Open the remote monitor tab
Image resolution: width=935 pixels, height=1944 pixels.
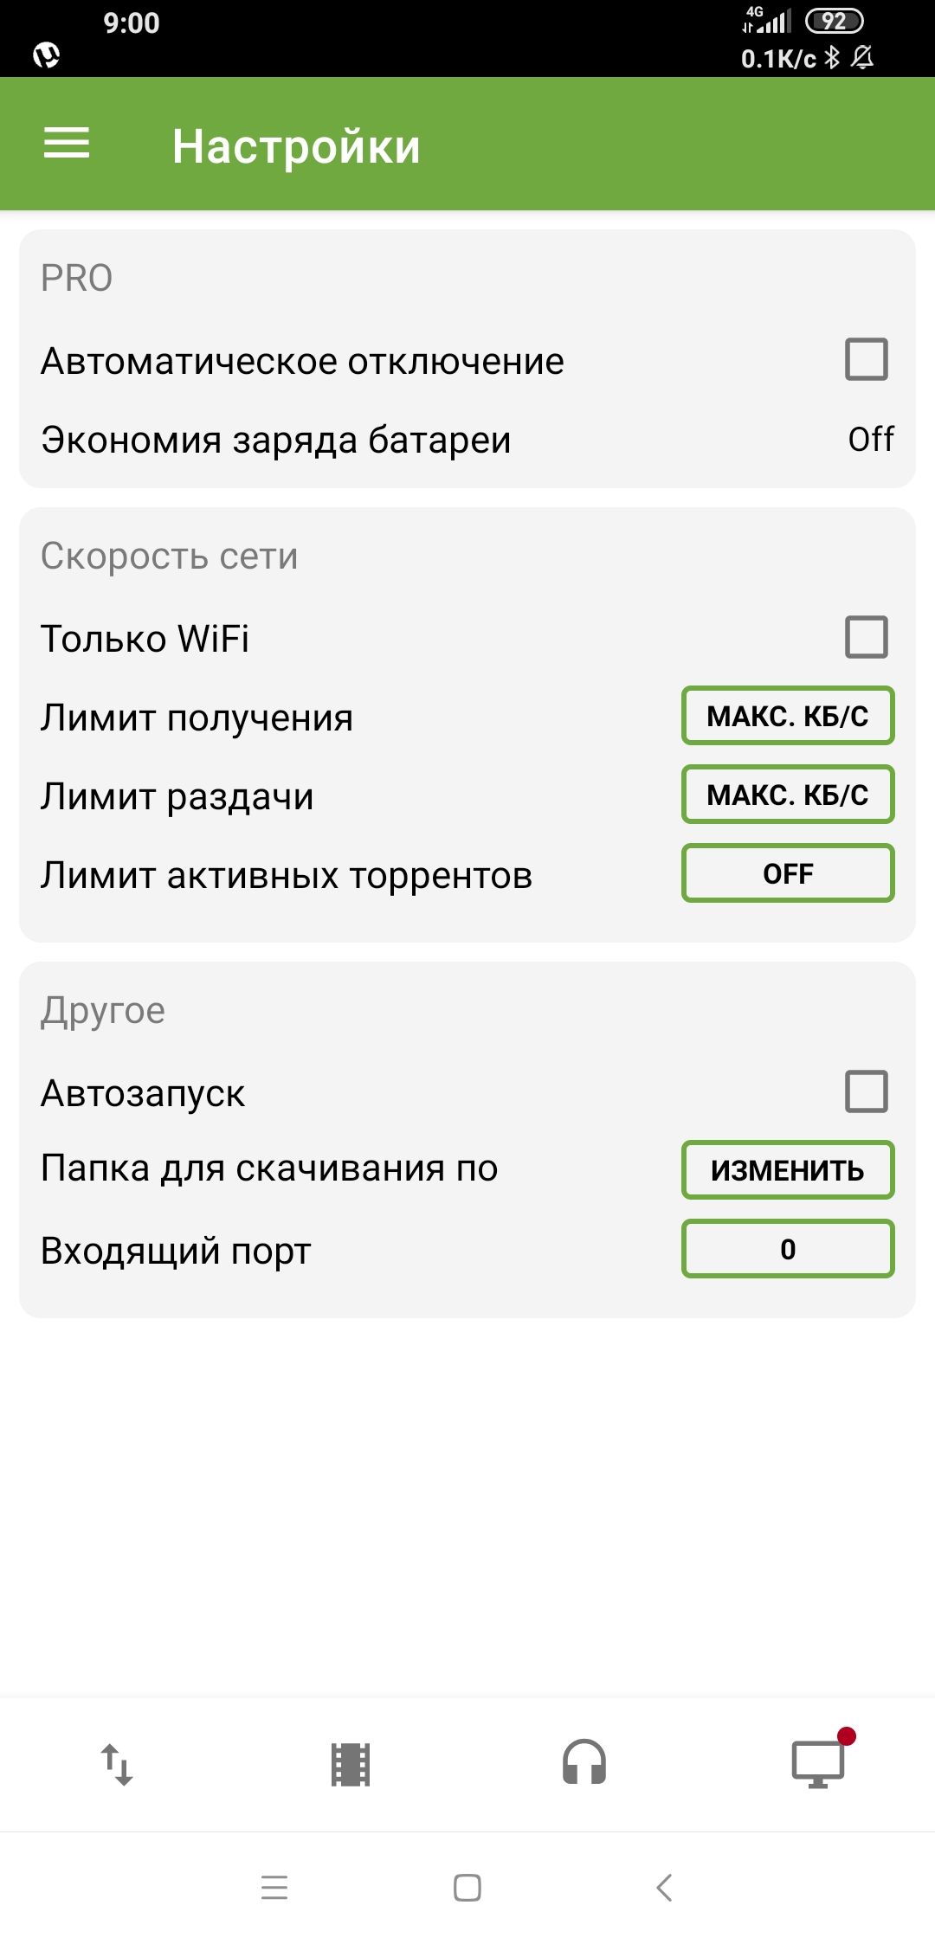[x=818, y=1764]
